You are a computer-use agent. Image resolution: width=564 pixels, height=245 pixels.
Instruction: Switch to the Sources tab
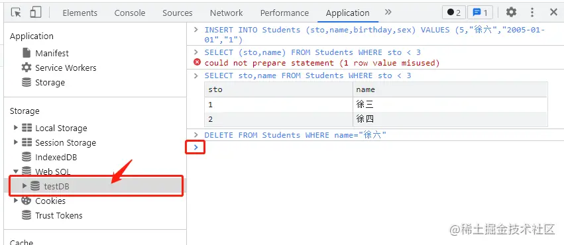pos(178,13)
